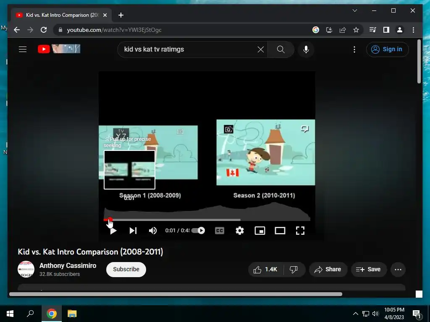Save video to playlist
The image size is (430, 322).
coord(369,270)
